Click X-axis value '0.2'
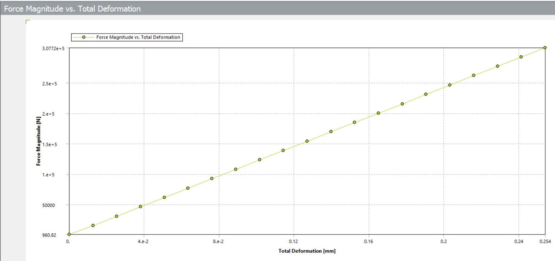 pos(444,242)
